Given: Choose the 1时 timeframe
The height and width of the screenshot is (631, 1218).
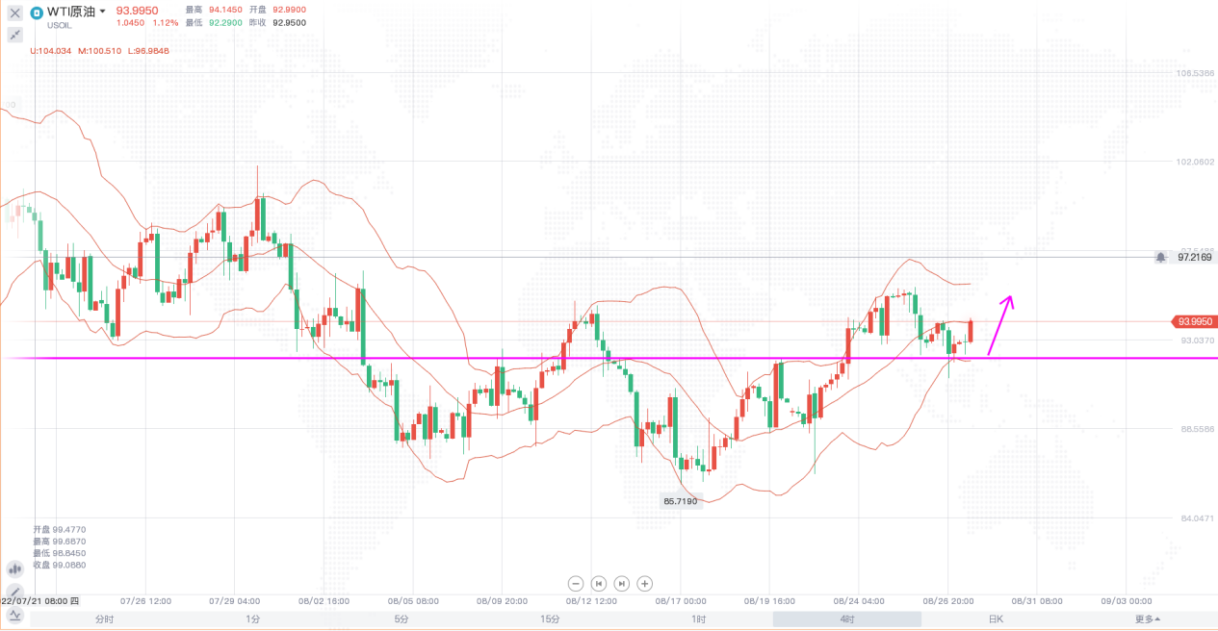Looking at the screenshot, I should tap(698, 619).
